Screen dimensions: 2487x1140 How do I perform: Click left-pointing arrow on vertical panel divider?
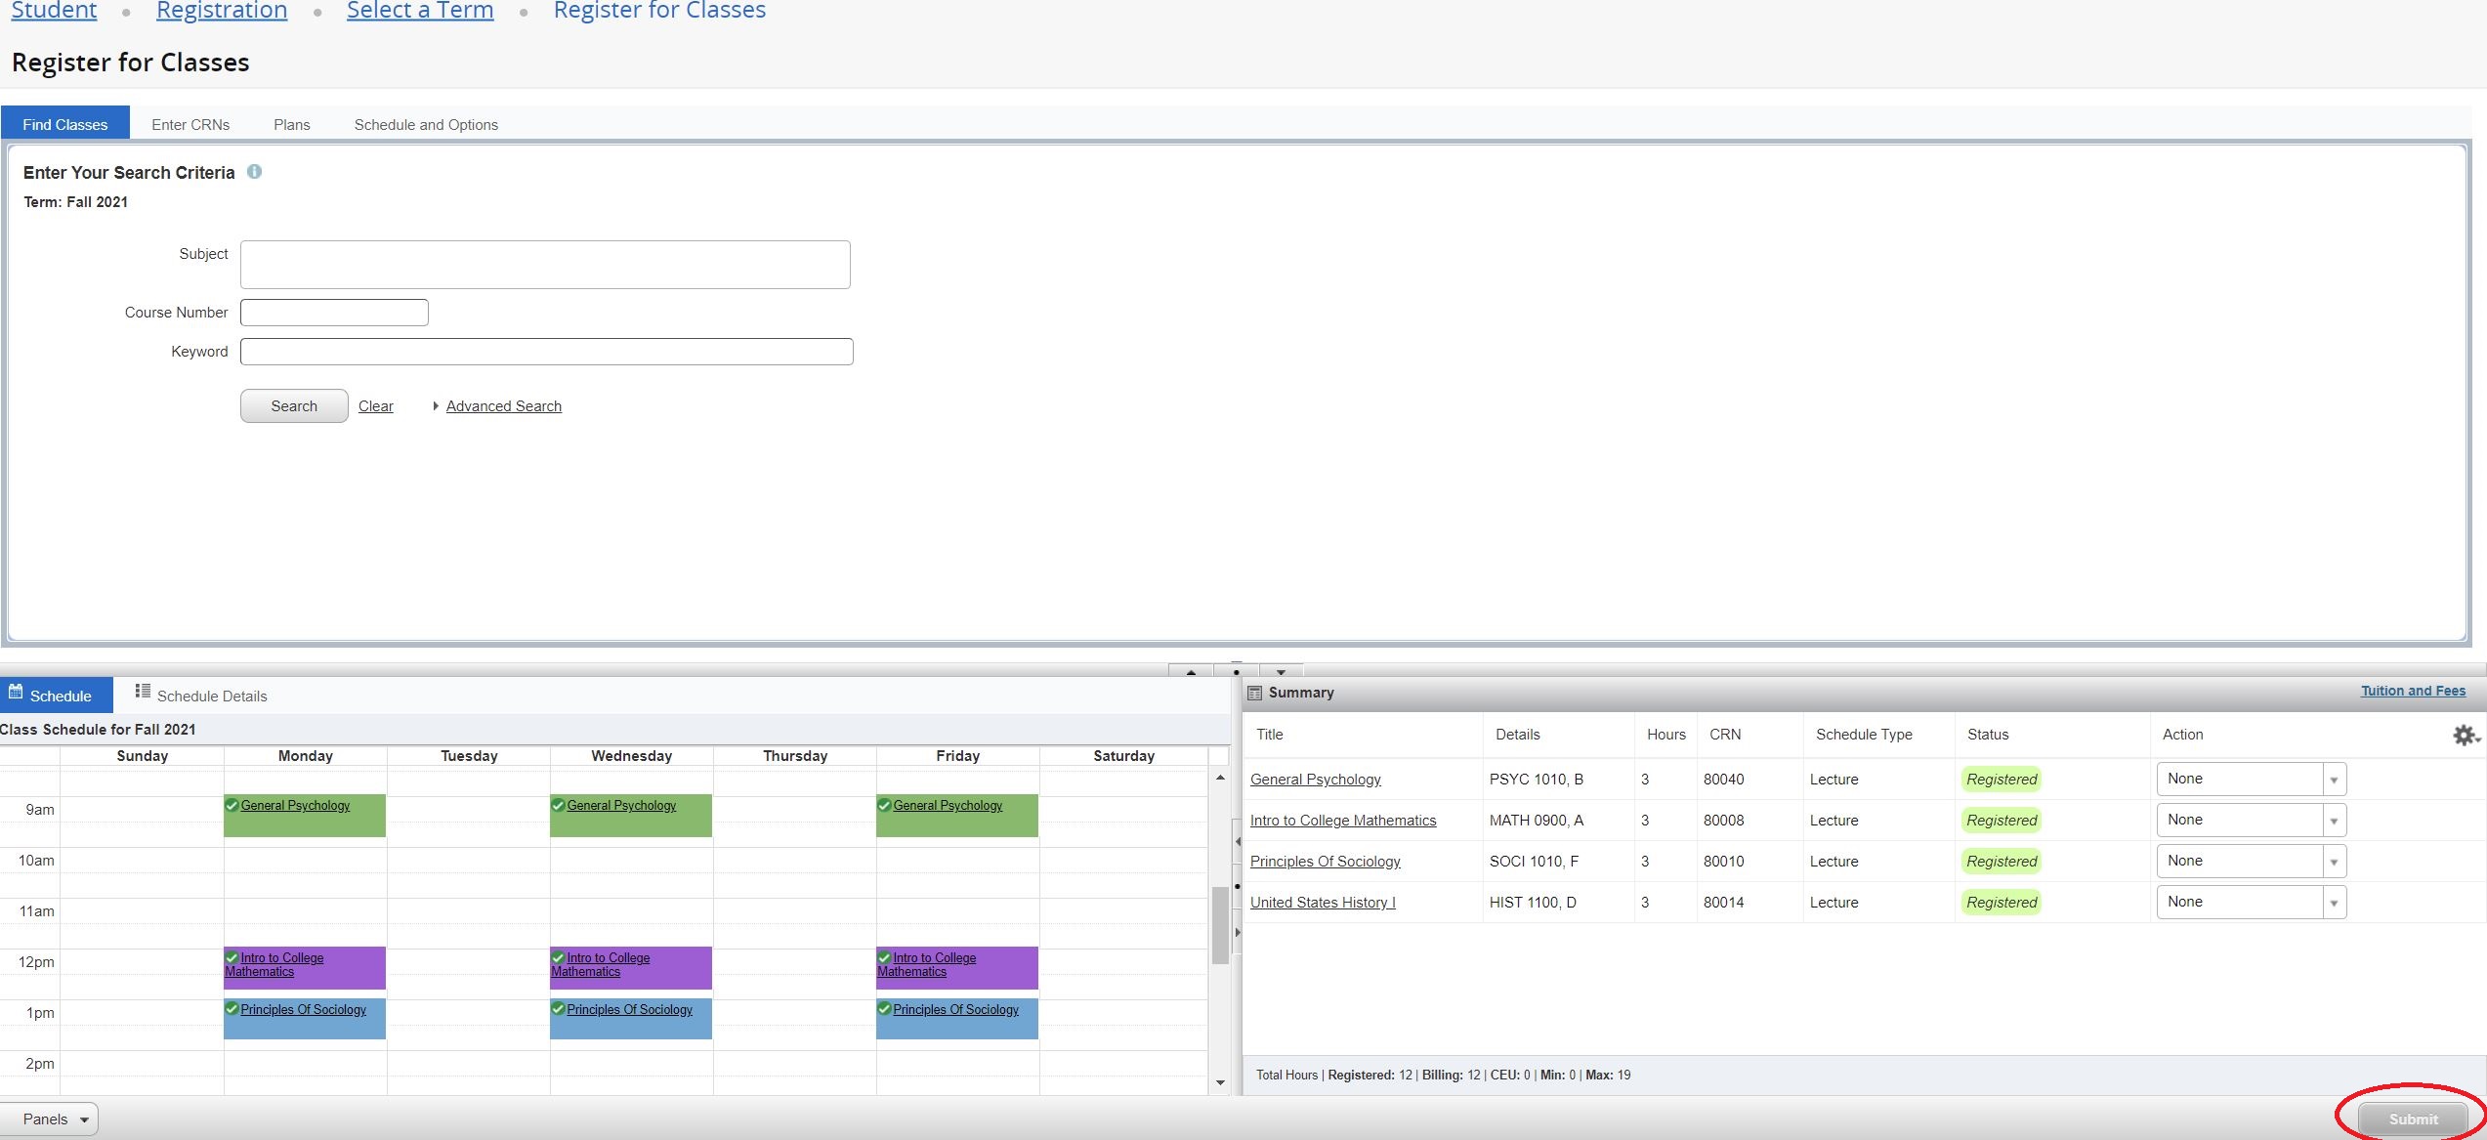pos(1238,841)
